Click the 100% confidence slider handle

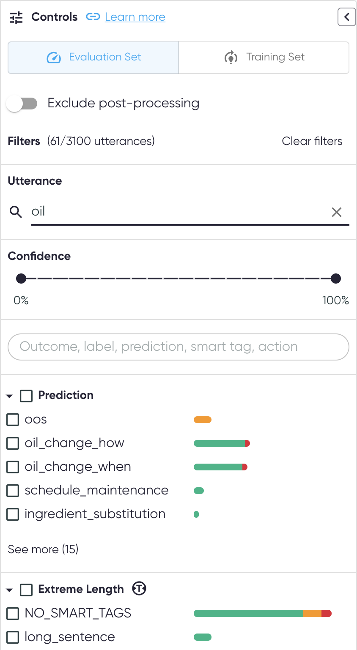(336, 279)
